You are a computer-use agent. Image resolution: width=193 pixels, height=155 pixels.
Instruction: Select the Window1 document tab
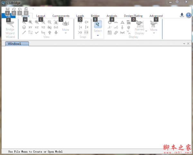point(15,43)
